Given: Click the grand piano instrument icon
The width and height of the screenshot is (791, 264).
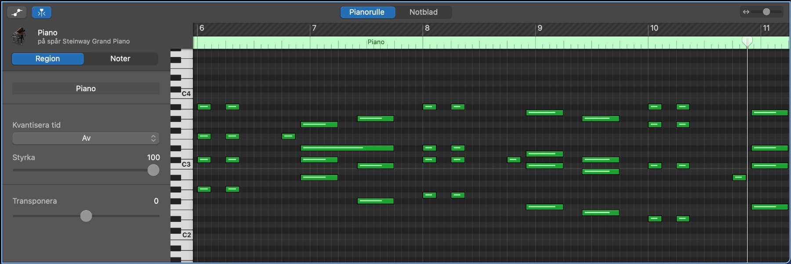Looking at the screenshot, I should (x=19, y=36).
